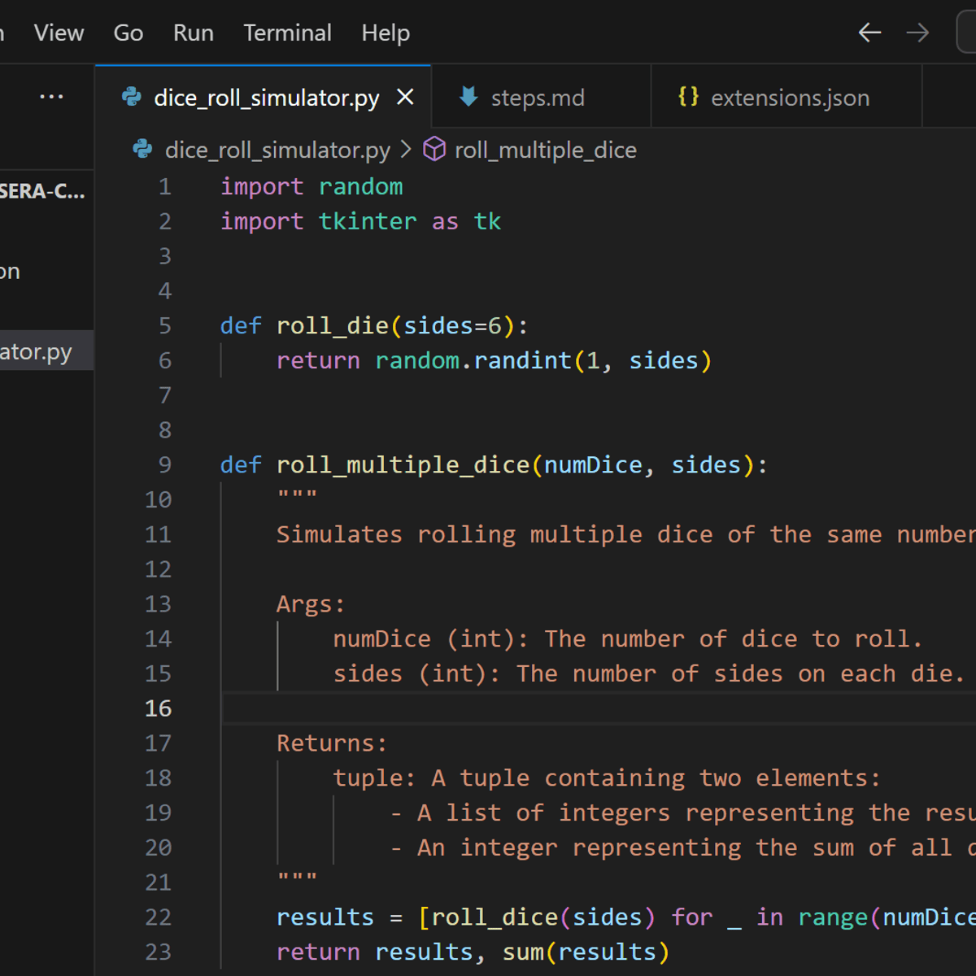Viewport: 976px width, 976px height.
Task: Click line number 16 in the gutter
Action: click(158, 708)
